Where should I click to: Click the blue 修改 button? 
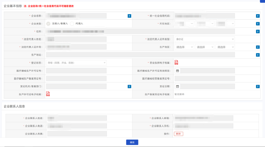132,142
